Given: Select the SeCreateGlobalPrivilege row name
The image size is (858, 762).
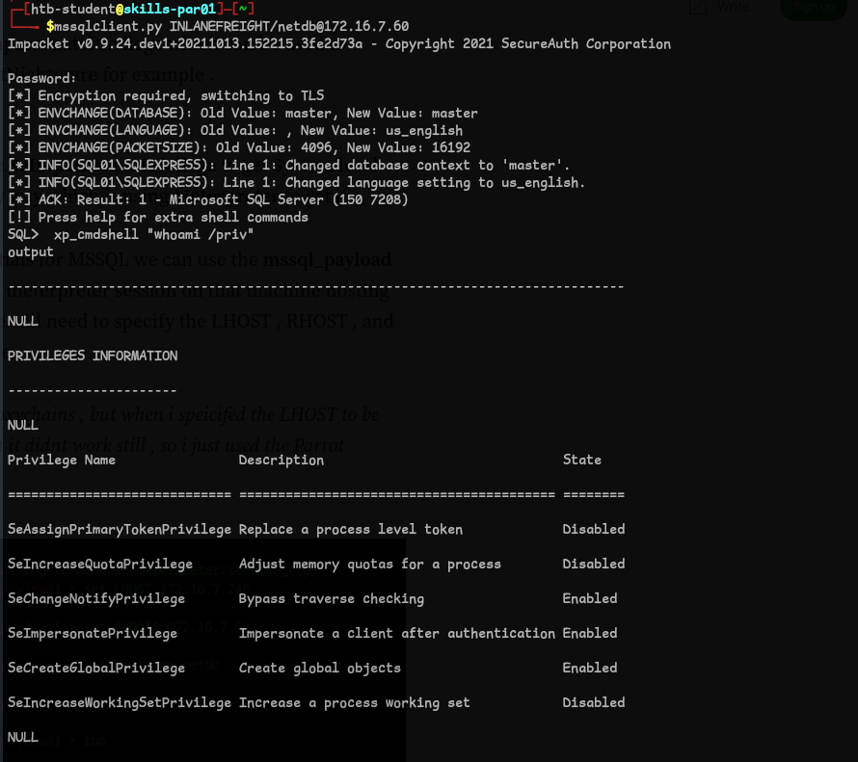Looking at the screenshot, I should 96,668.
